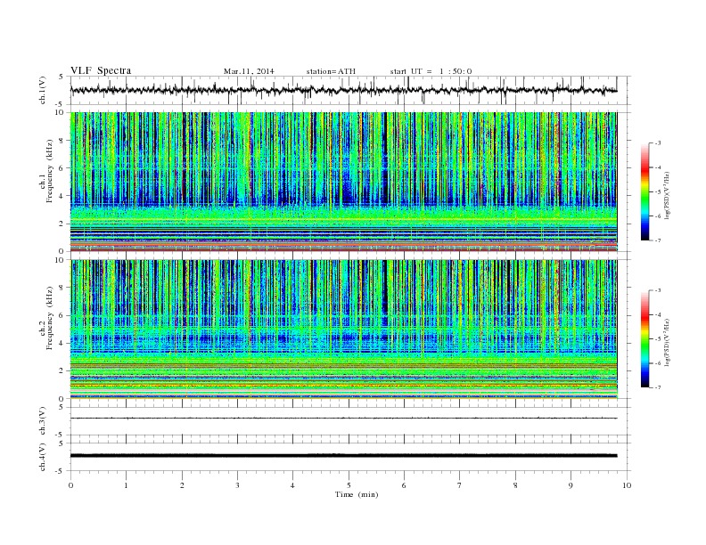706x545 pixels.
Task: Click the "station=ATH" header label
Action: pos(331,71)
